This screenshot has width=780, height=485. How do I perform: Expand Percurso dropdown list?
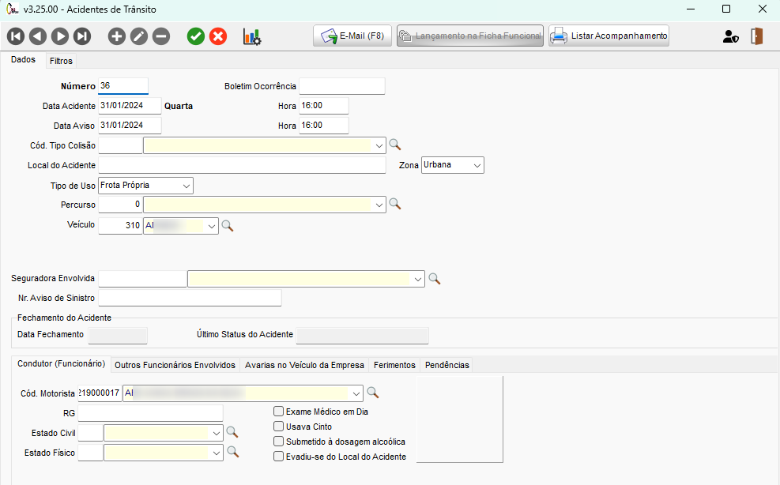click(379, 205)
